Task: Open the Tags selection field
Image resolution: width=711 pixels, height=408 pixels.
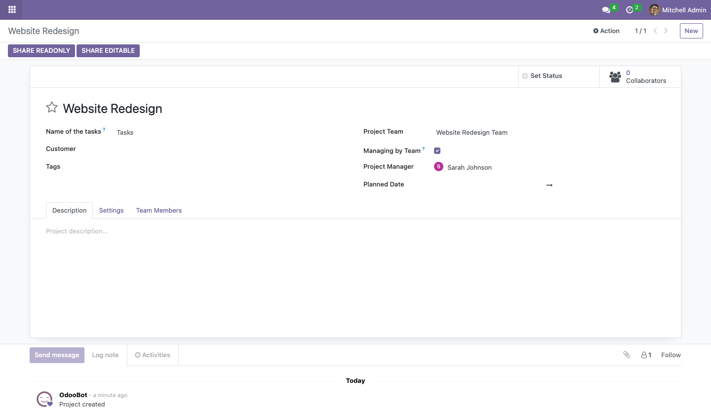Action: pyautogui.click(x=232, y=167)
